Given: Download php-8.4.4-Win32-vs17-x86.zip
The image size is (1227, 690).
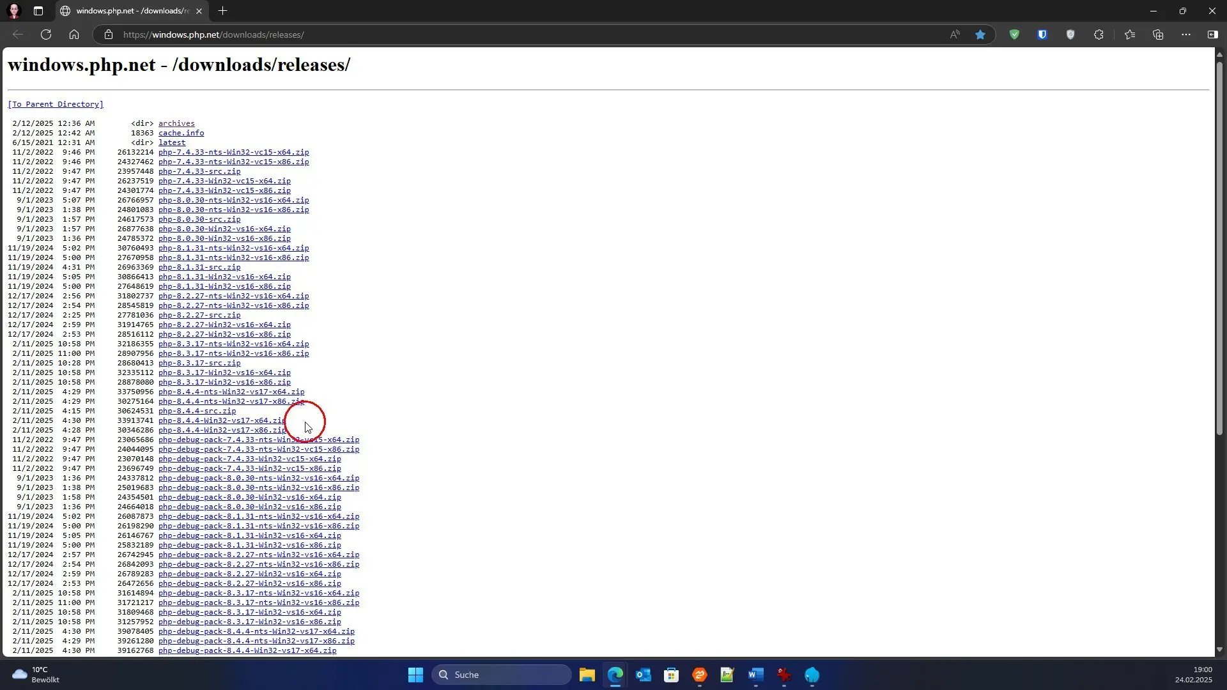Looking at the screenshot, I should pos(222,430).
